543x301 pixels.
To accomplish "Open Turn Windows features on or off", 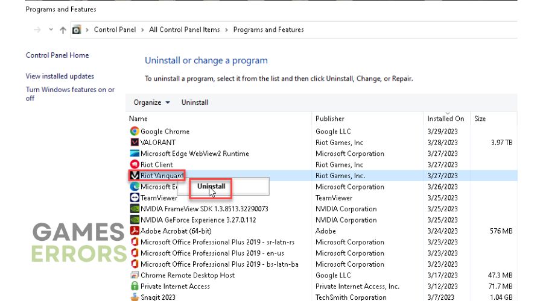I will click(x=70, y=94).
